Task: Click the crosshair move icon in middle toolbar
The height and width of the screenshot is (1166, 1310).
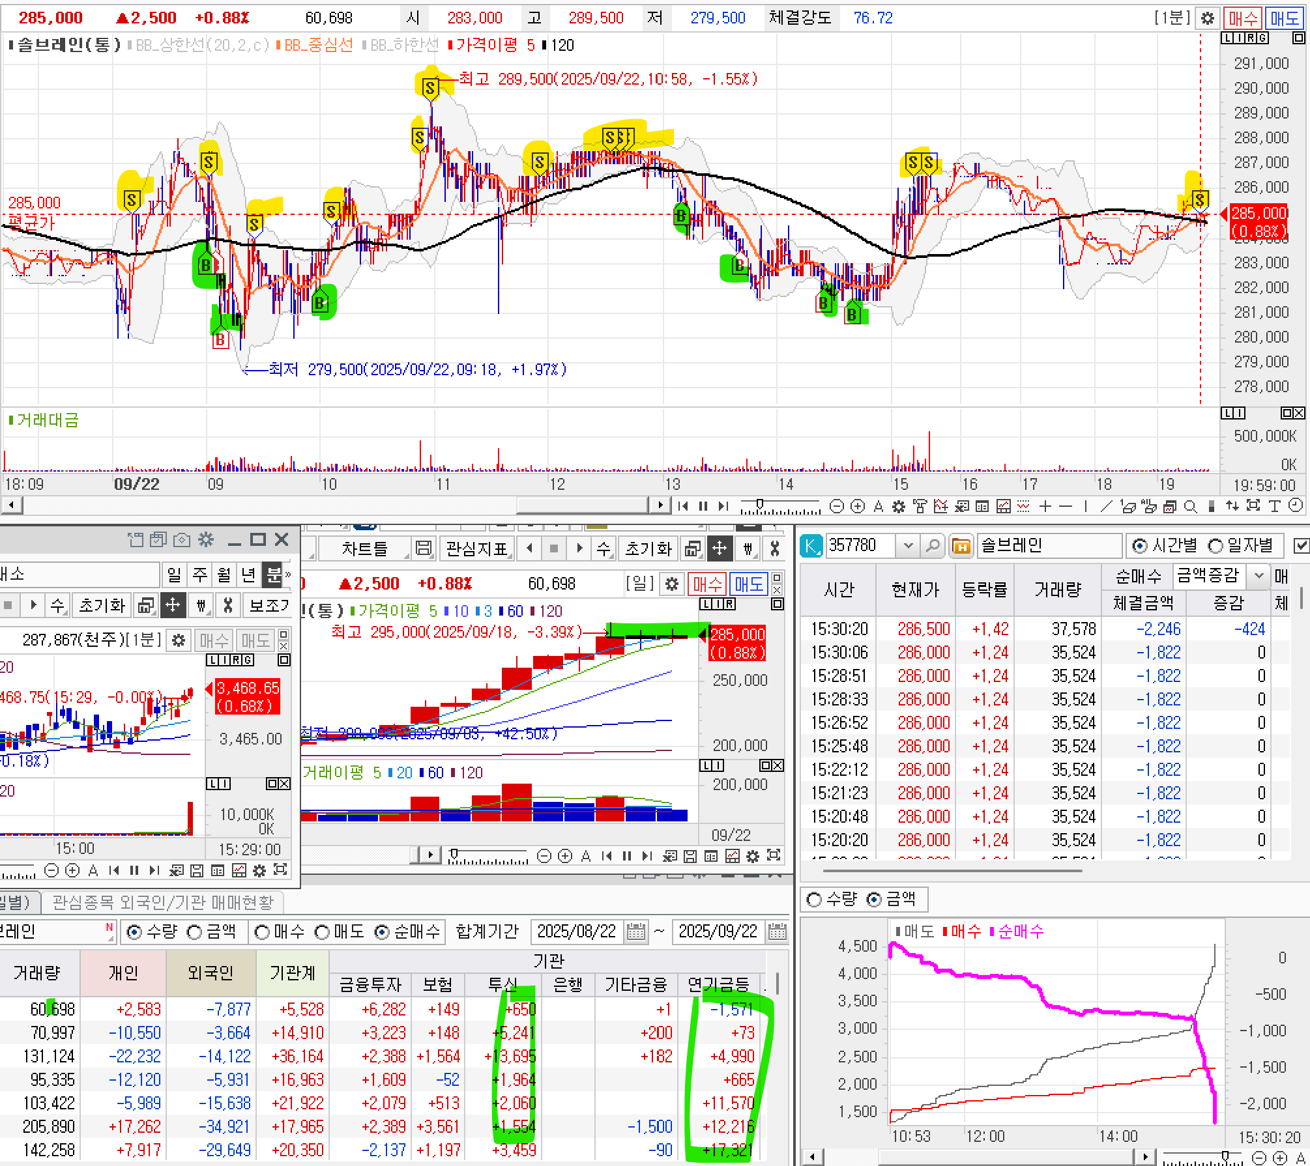Action: [720, 548]
